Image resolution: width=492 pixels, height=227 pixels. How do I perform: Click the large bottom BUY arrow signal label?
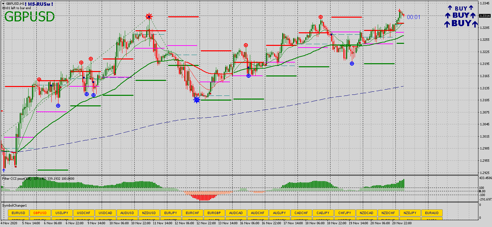tap(461, 23)
